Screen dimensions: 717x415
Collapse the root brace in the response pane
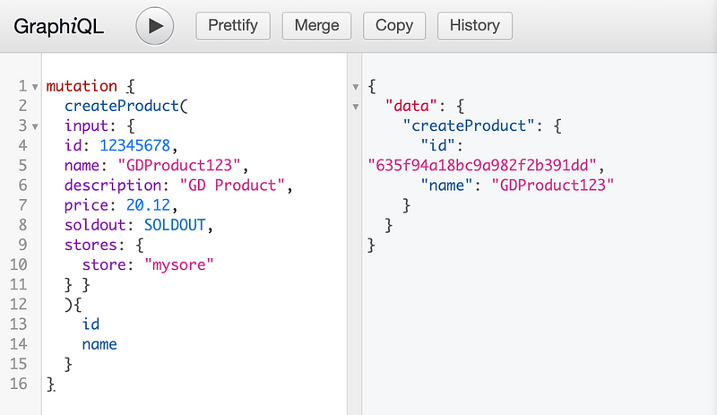355,87
